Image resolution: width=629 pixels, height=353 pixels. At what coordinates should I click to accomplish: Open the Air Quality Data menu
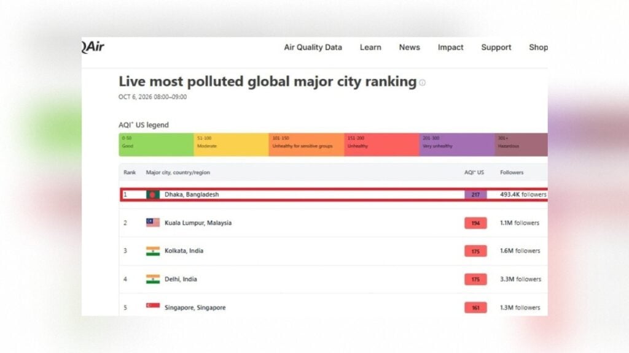(313, 47)
